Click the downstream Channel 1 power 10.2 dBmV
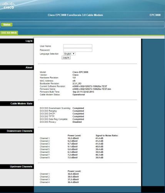This screenshot has width=165, height=193. coord(73,138)
